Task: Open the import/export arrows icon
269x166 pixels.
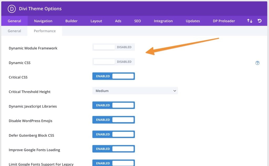Action: pos(250,21)
